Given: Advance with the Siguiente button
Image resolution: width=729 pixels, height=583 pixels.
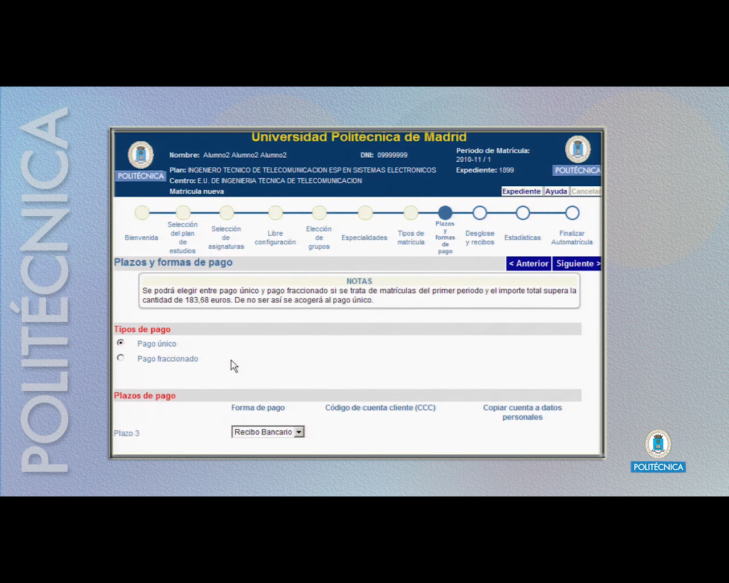Looking at the screenshot, I should [x=577, y=264].
